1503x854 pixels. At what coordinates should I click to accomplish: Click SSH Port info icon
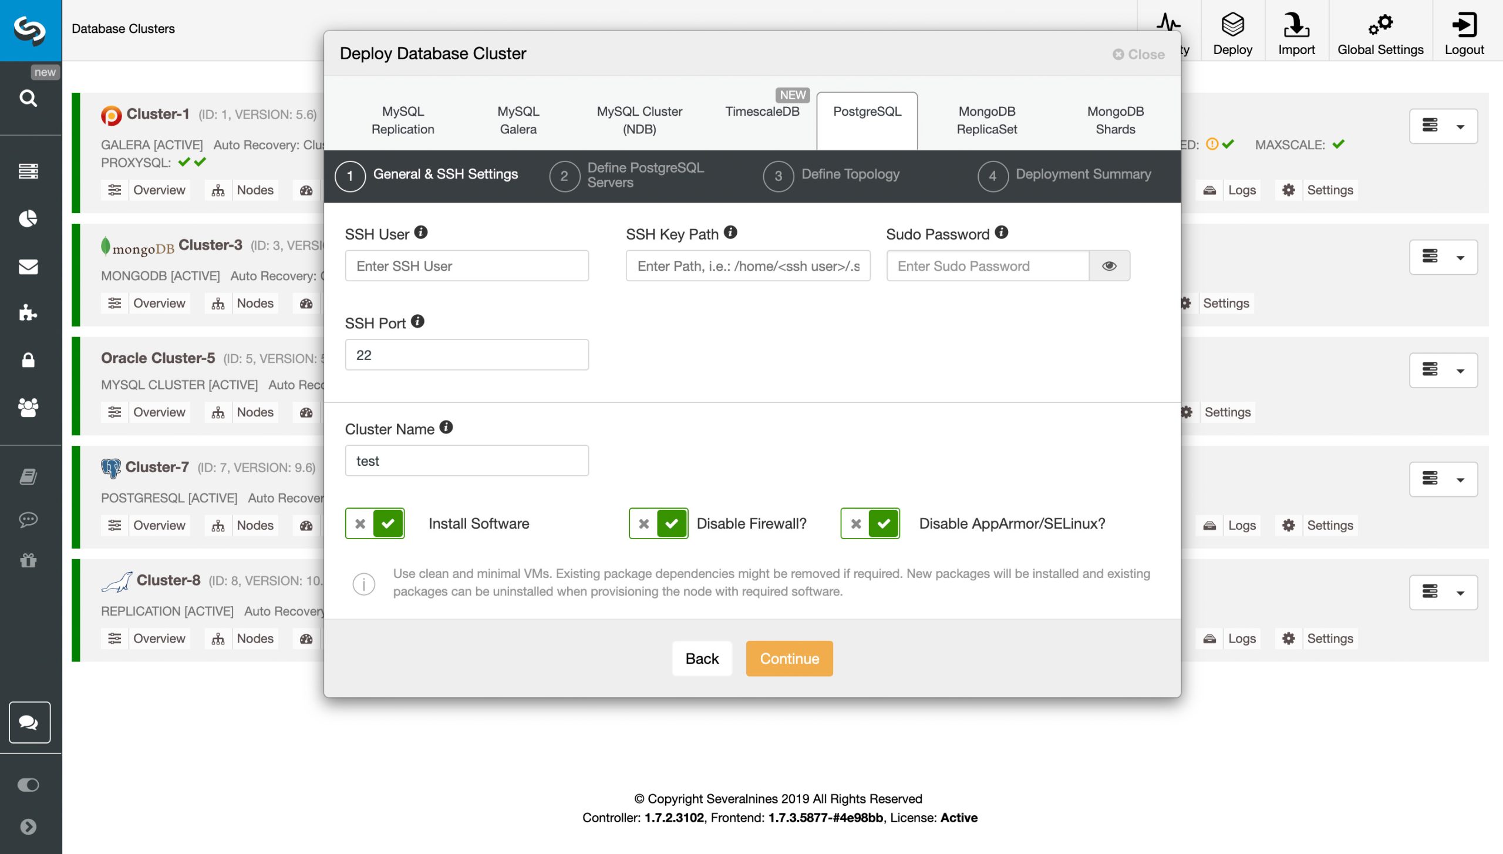(x=417, y=321)
